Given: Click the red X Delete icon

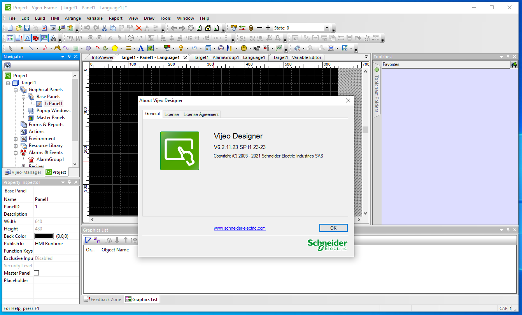Looking at the screenshot, I should 139,28.
